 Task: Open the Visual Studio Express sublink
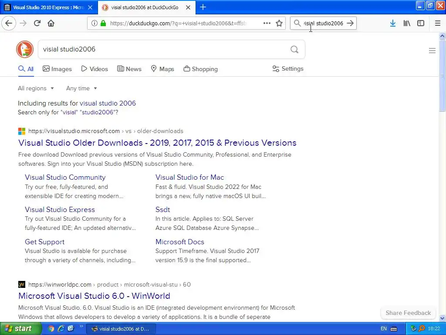tap(60, 209)
